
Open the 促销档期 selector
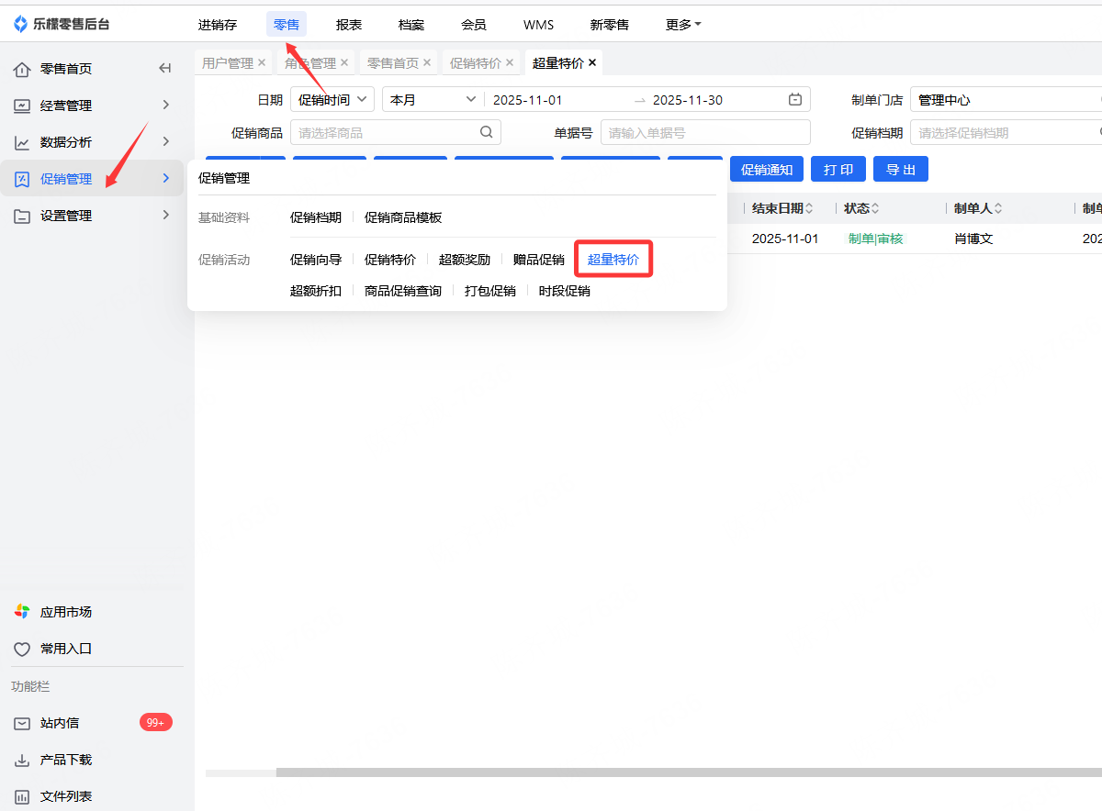click(1006, 132)
